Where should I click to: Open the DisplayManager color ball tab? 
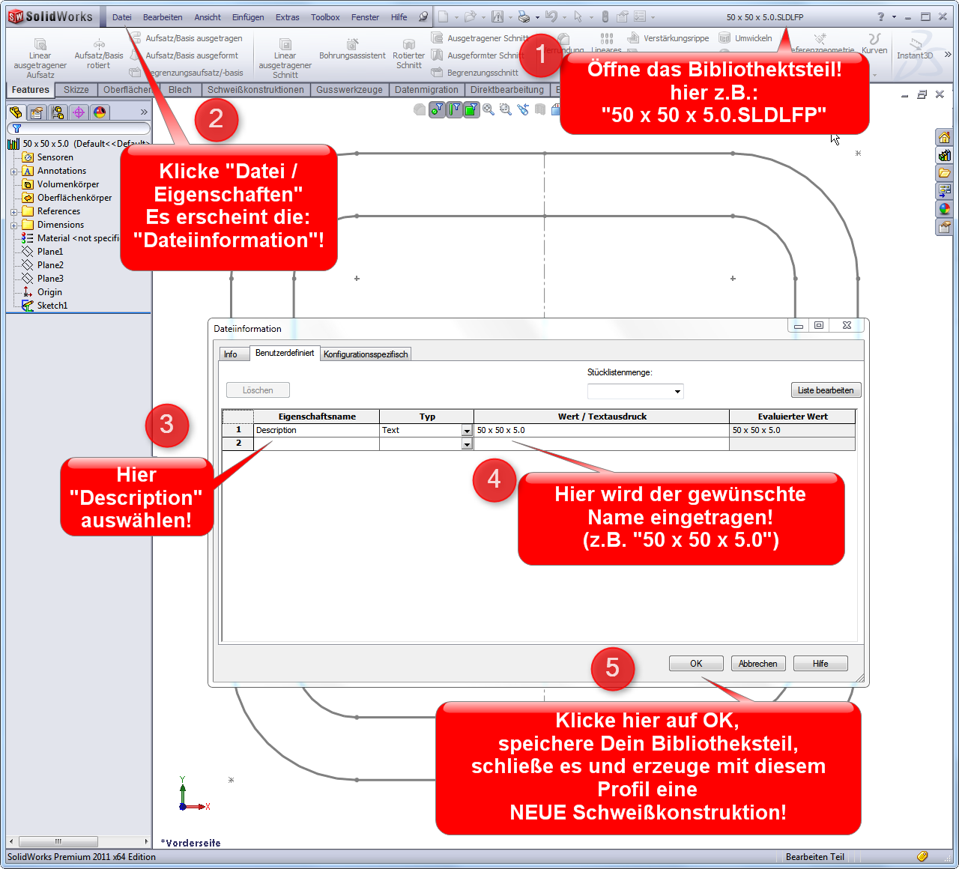tap(100, 112)
